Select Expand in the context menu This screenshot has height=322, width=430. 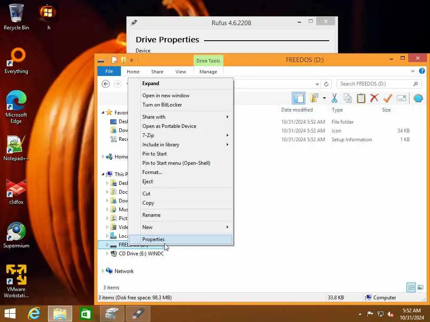(181, 83)
